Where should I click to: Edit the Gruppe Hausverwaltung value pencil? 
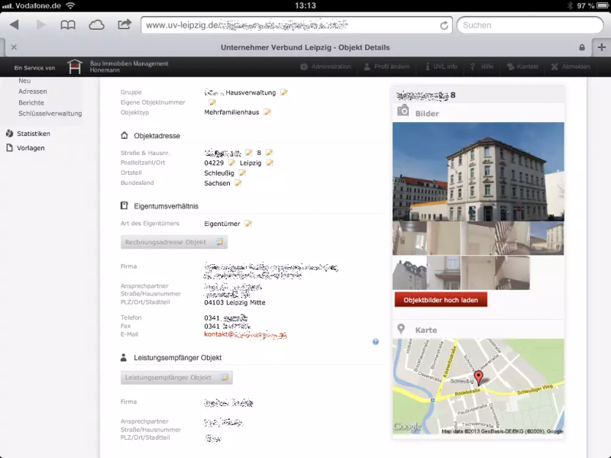click(284, 92)
